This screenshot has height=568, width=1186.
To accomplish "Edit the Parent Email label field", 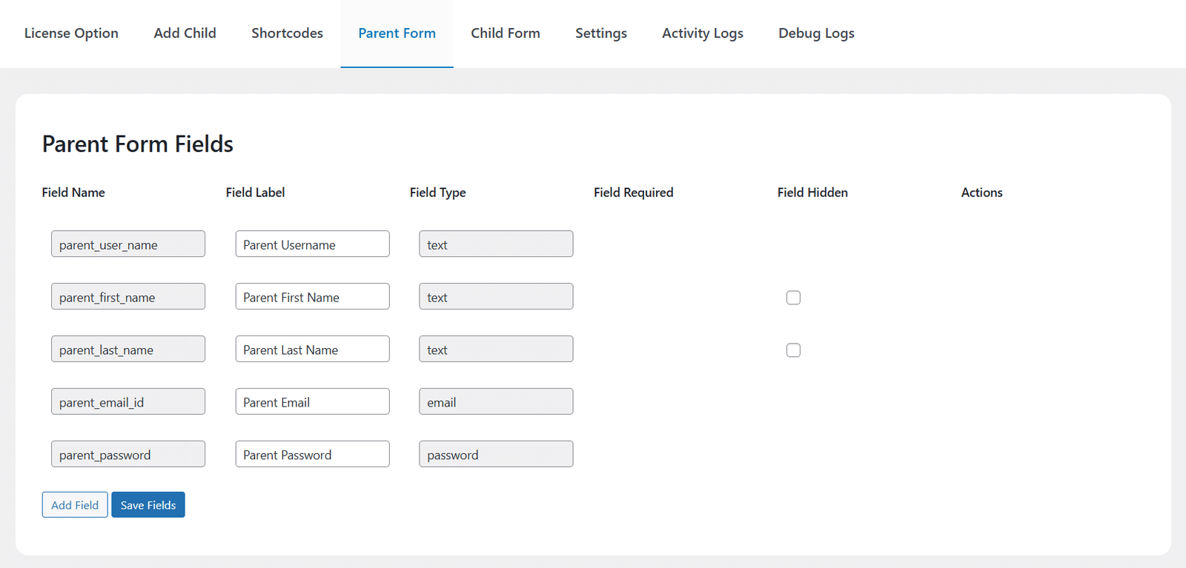I will coord(312,401).
